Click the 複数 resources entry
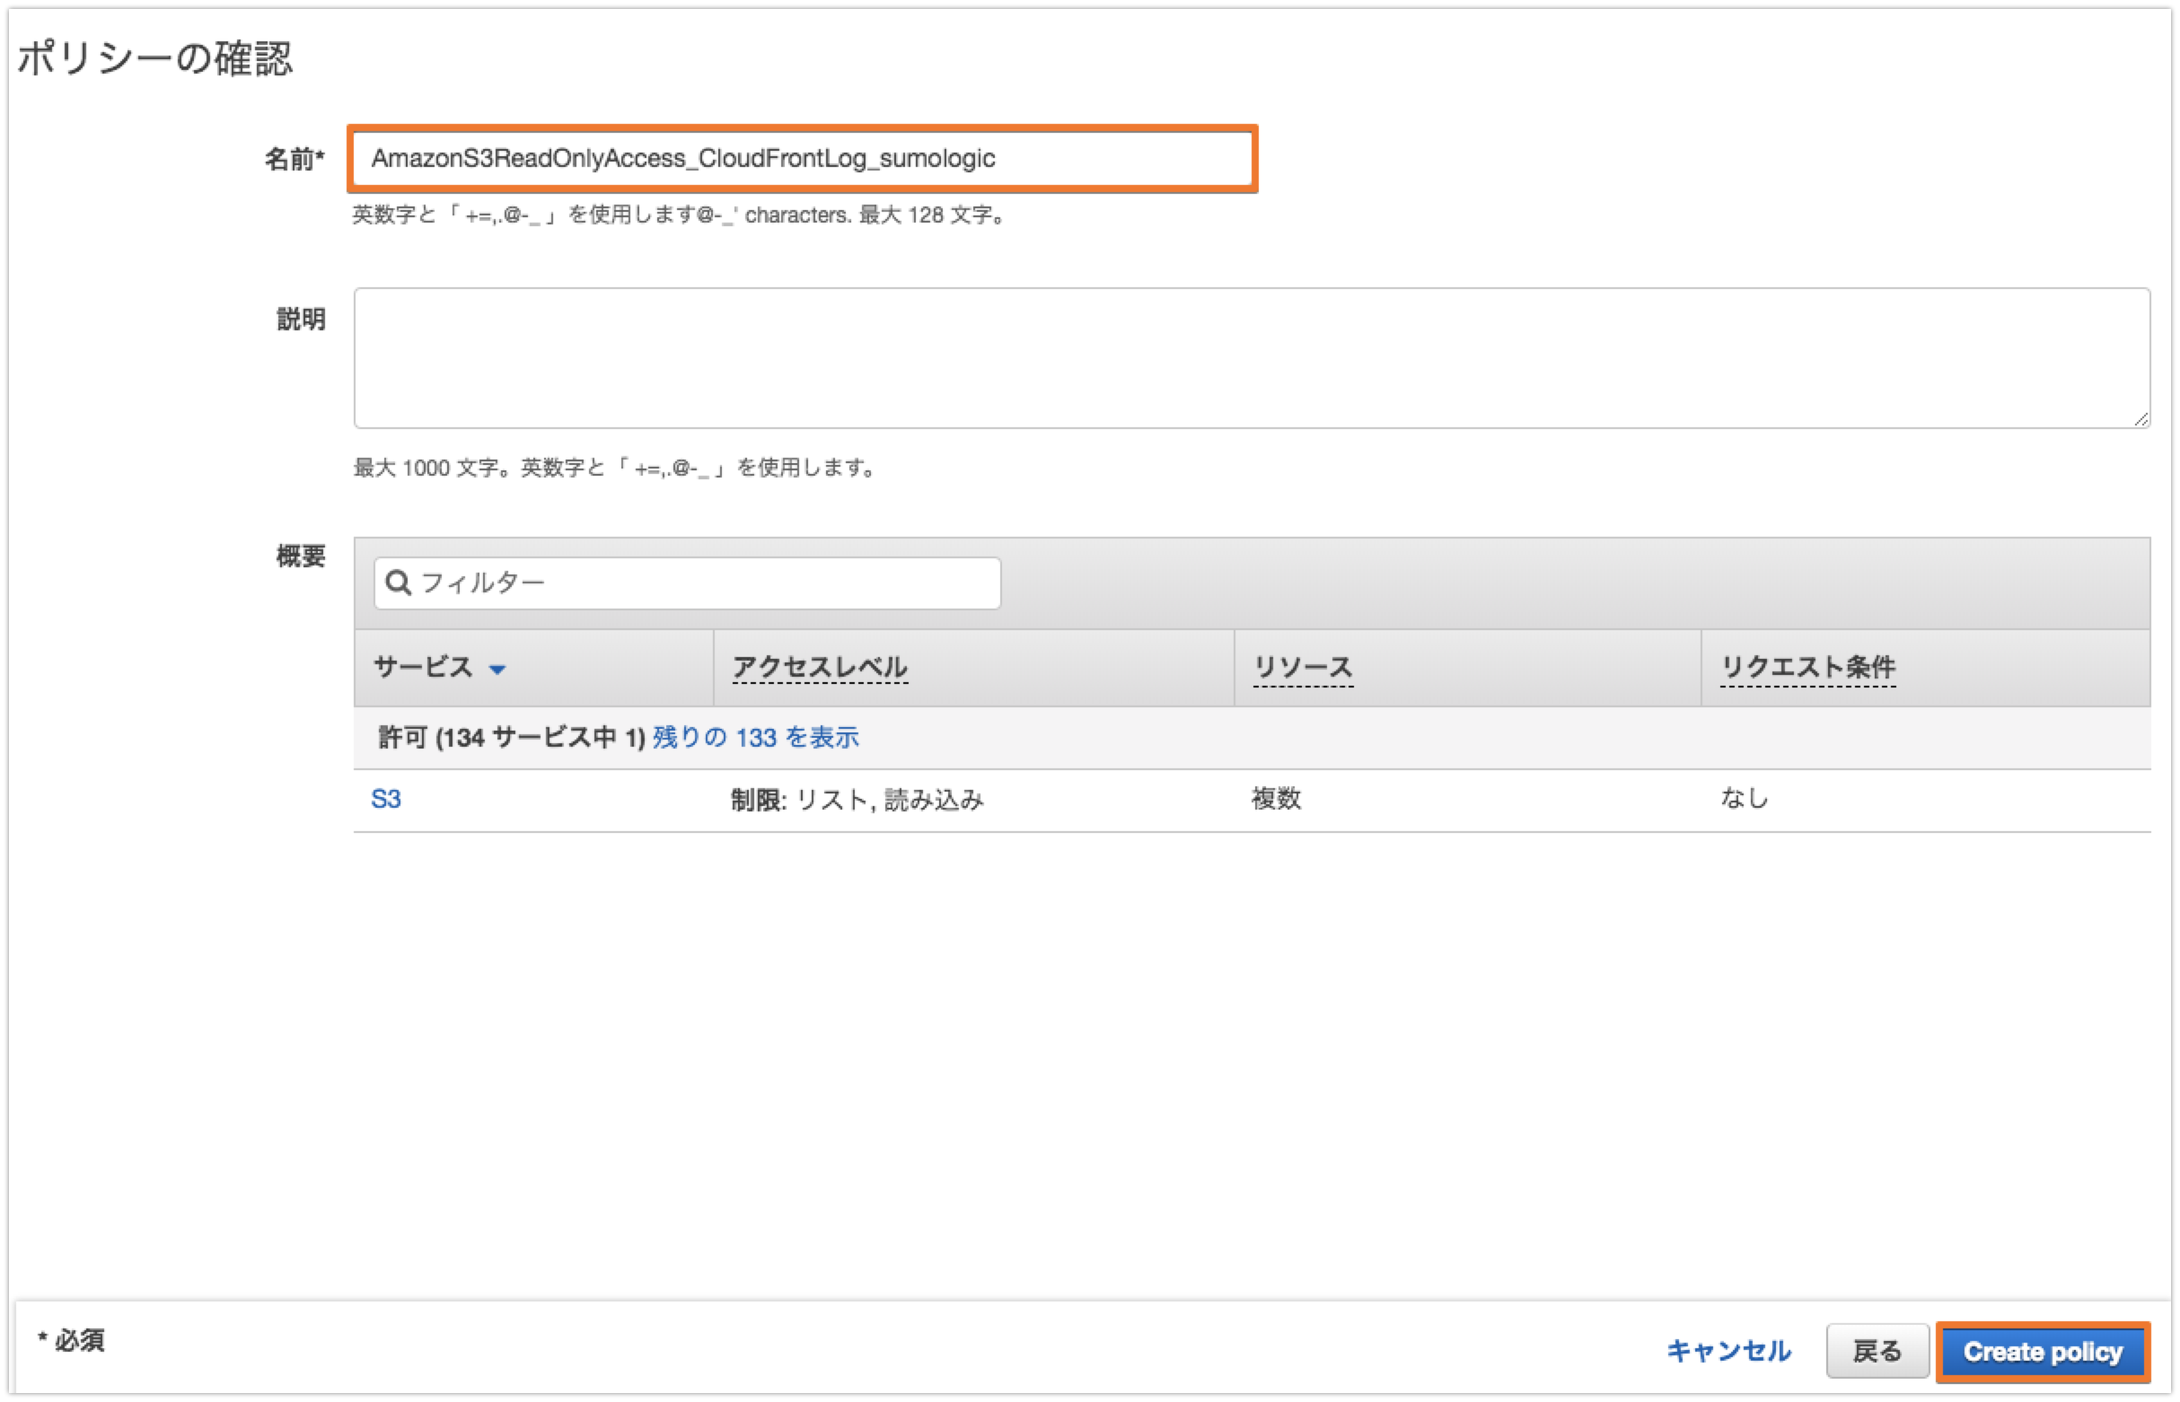The width and height of the screenshot is (2180, 1402). point(1275,799)
